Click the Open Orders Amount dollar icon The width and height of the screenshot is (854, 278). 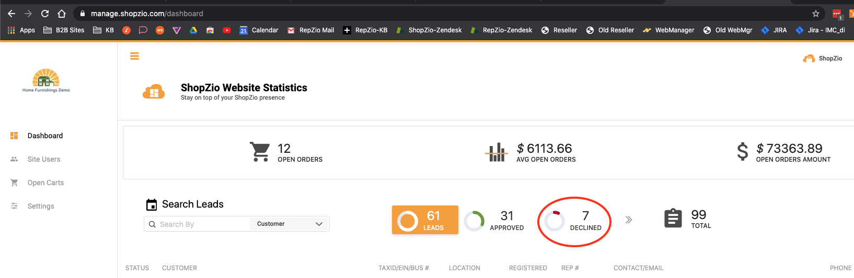(x=742, y=152)
